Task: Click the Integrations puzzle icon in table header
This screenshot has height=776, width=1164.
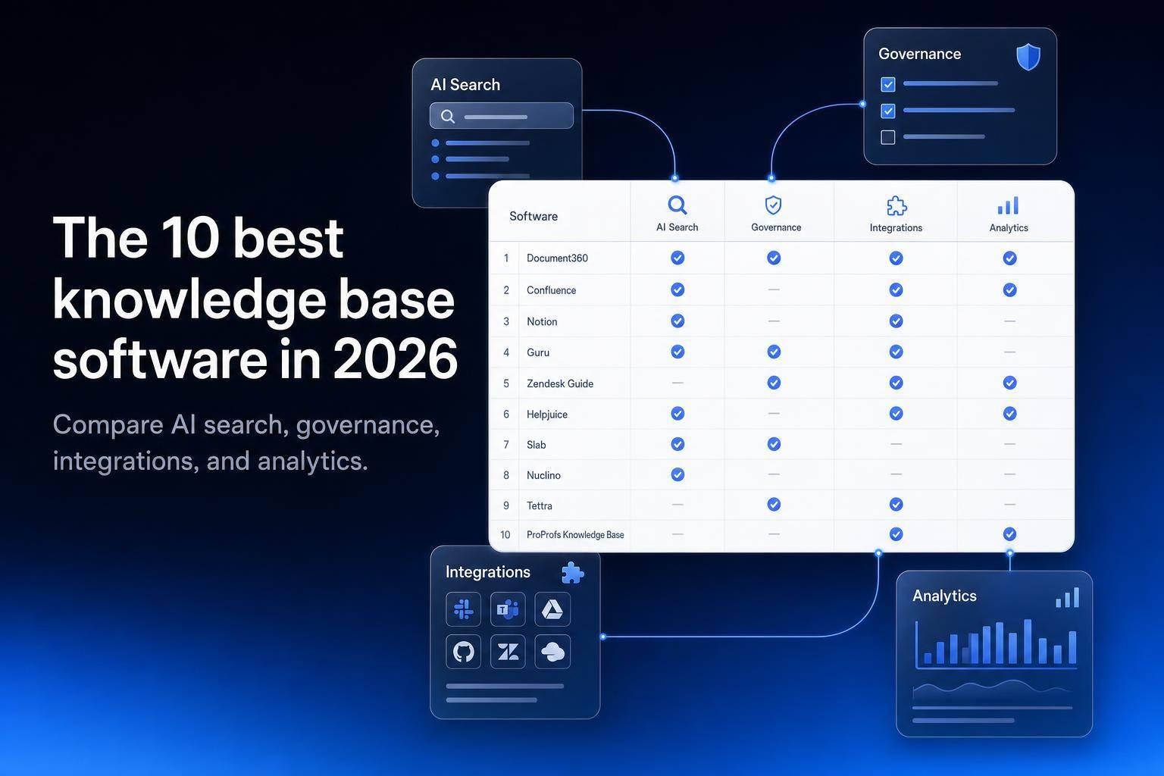Action: pyautogui.click(x=896, y=206)
